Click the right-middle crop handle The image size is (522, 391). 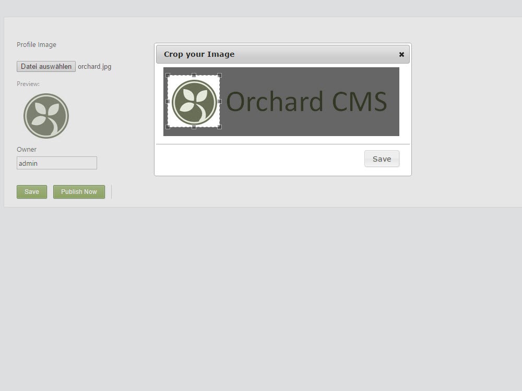coord(219,101)
